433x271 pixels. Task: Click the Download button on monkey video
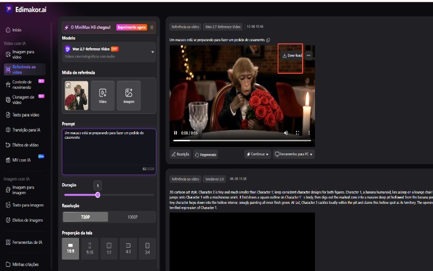pyautogui.click(x=292, y=55)
